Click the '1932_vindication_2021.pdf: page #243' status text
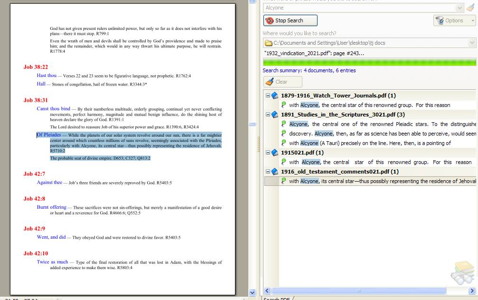Screen dimensions: 478x300 point(314,53)
